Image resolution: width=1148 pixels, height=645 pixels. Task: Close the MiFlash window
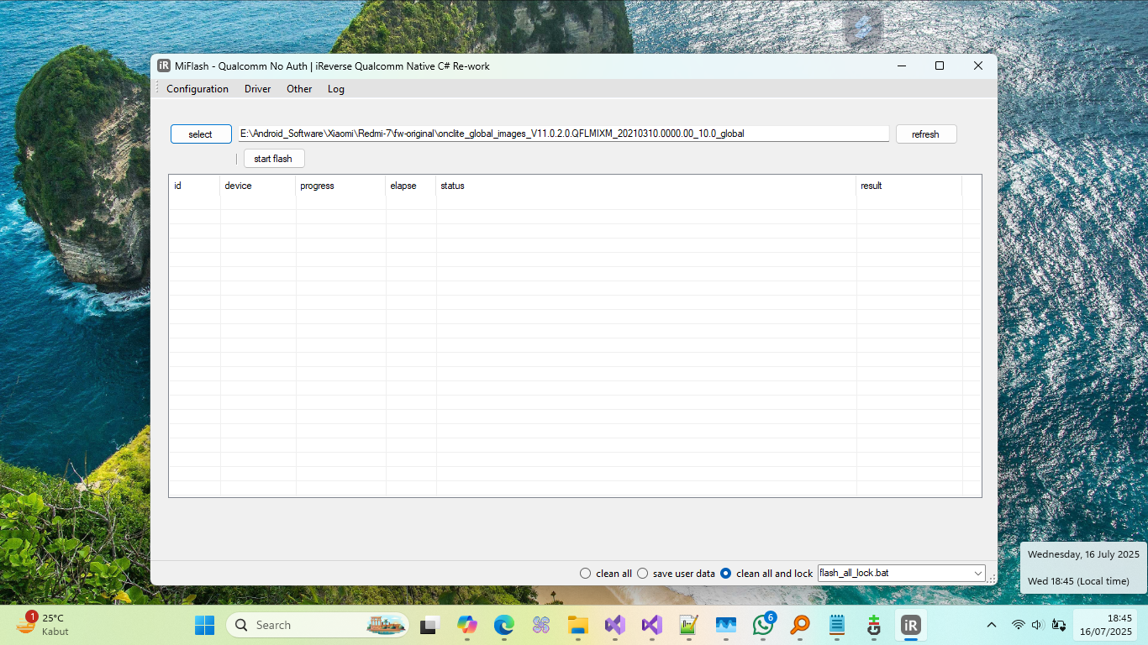978,66
